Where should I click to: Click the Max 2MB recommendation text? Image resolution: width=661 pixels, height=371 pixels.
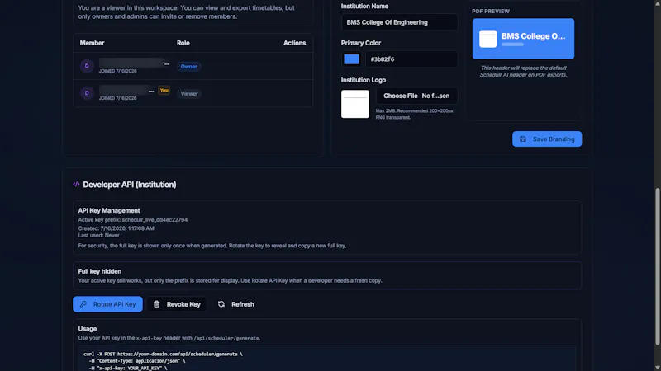click(415, 114)
